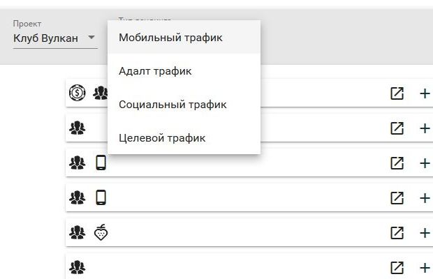
Task: Open the Проект dropdown arrow
Action: [91, 37]
